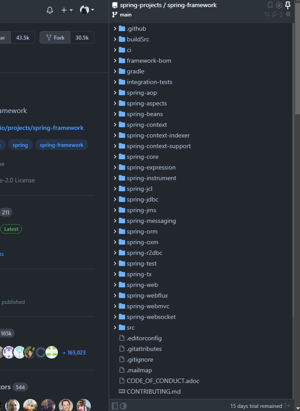Open the Octotree file search icon
Screen dimensions: 300x411
(288, 14)
